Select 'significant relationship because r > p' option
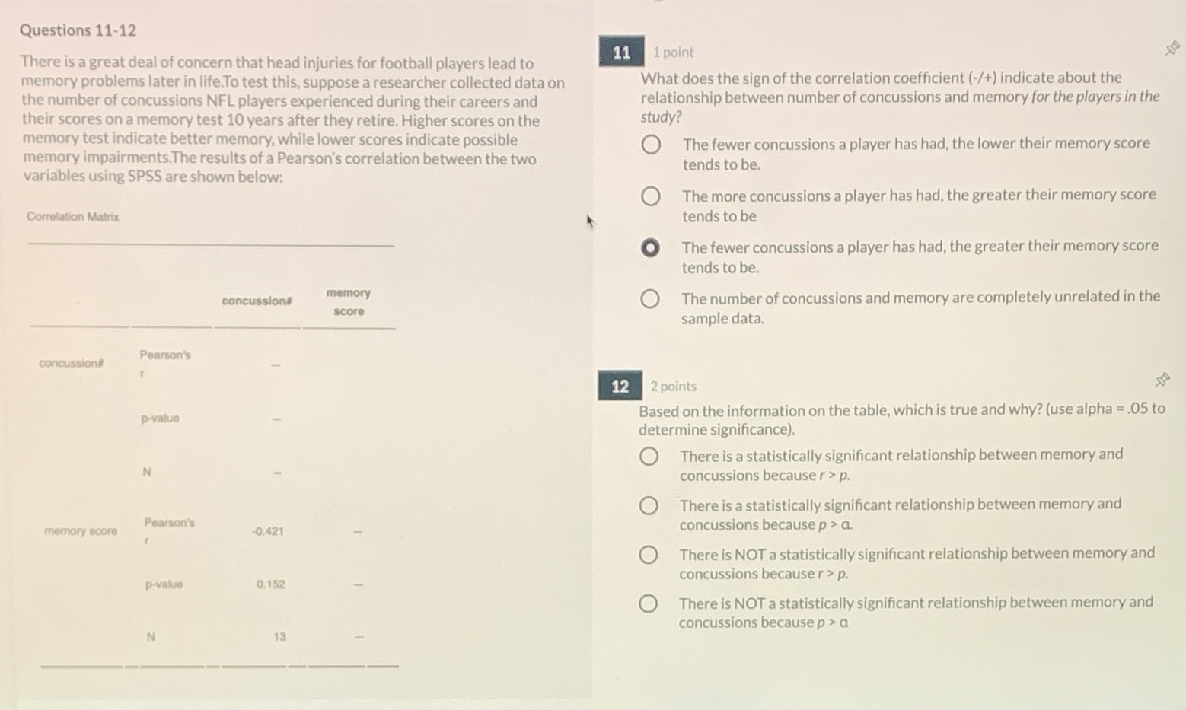This screenshot has width=1186, height=710. (649, 456)
